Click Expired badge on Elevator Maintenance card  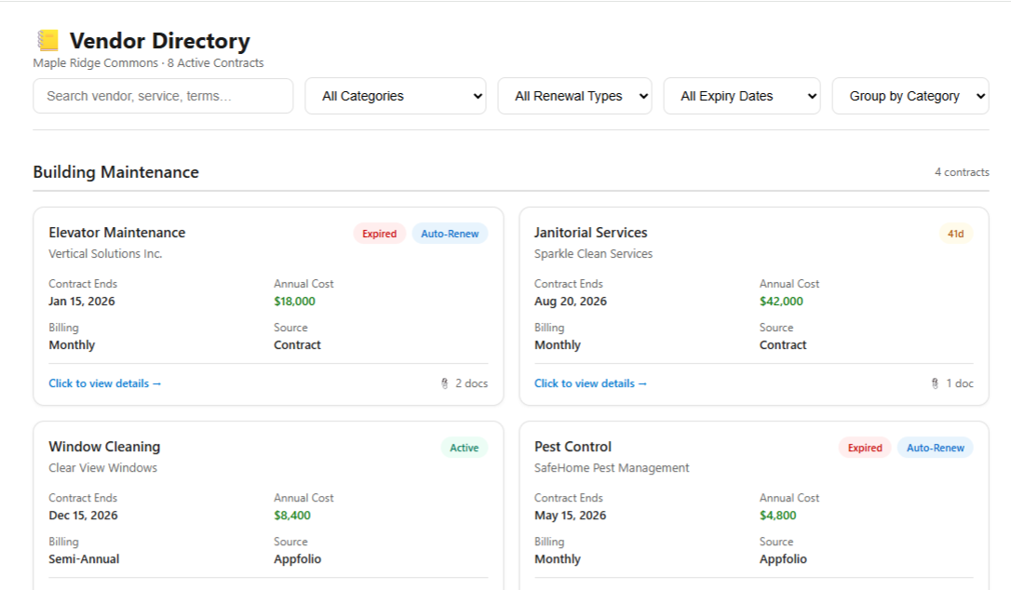point(379,234)
